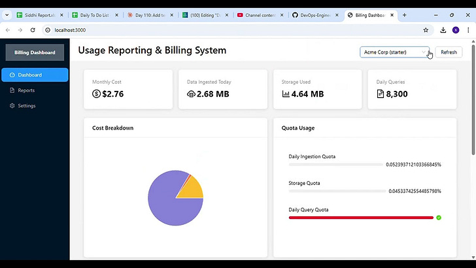
Task: Click the Storage Quota progress bar
Action: point(337,192)
